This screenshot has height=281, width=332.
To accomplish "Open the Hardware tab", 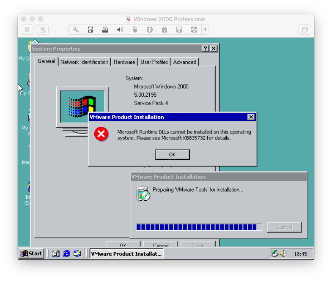I will (124, 62).
